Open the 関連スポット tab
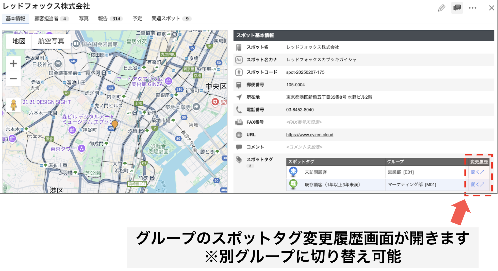The image size is (498, 271). click(x=171, y=19)
